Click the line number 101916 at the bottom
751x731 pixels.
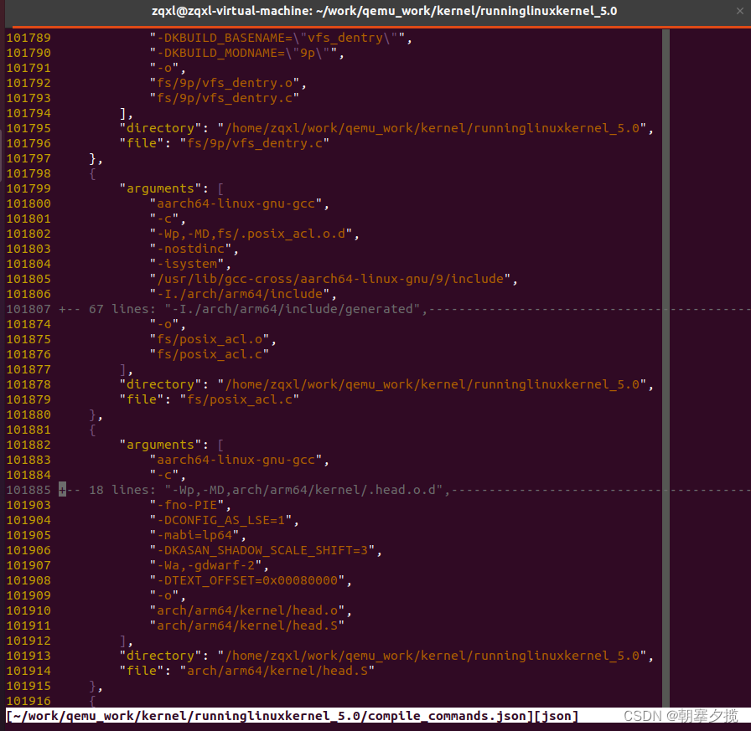[28, 701]
